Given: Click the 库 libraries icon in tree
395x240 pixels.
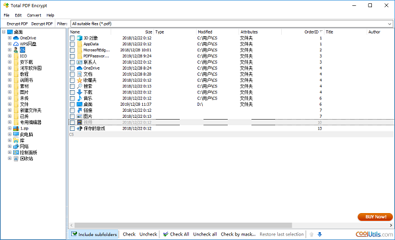Looking at the screenshot, I should click(x=16, y=140).
